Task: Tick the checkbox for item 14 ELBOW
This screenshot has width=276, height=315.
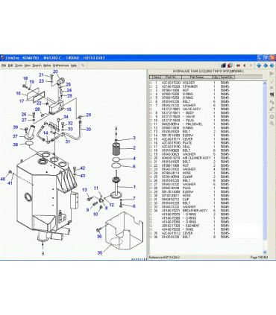Action: [151, 136]
